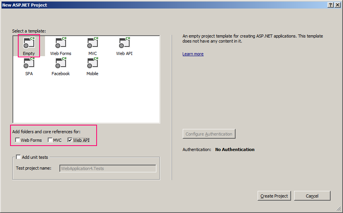Choose the Web Forms template icon
This screenshot has width=343, height=213.
(61, 43)
